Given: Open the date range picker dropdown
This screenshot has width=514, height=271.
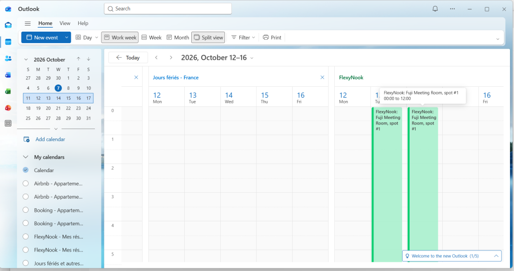Looking at the screenshot, I should [x=252, y=58].
